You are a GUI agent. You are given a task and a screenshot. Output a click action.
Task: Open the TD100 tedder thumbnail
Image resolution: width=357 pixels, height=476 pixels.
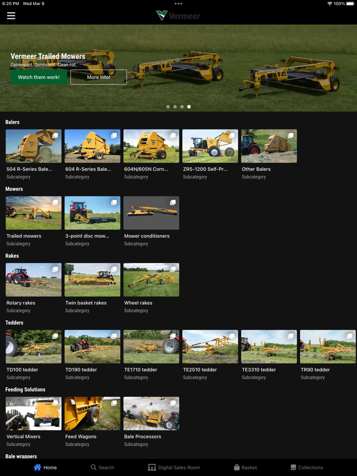click(x=34, y=347)
